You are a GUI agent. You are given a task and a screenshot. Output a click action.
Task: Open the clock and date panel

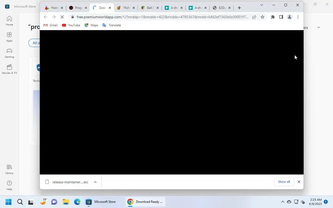coord(316,202)
